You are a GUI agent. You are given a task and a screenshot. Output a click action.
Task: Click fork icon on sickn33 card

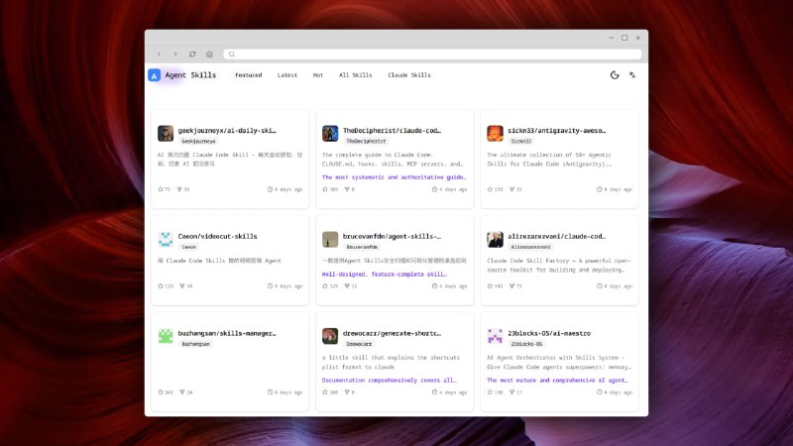point(512,189)
